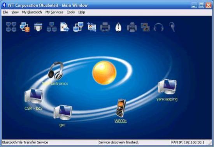Click the orange sun My Device ball

click(104, 73)
